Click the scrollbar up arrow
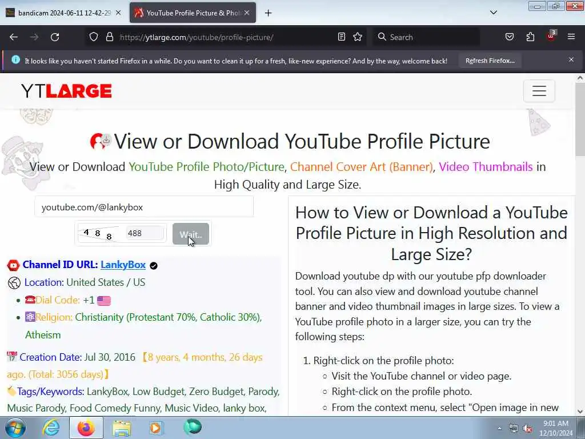This screenshot has width=585, height=439. [580, 78]
